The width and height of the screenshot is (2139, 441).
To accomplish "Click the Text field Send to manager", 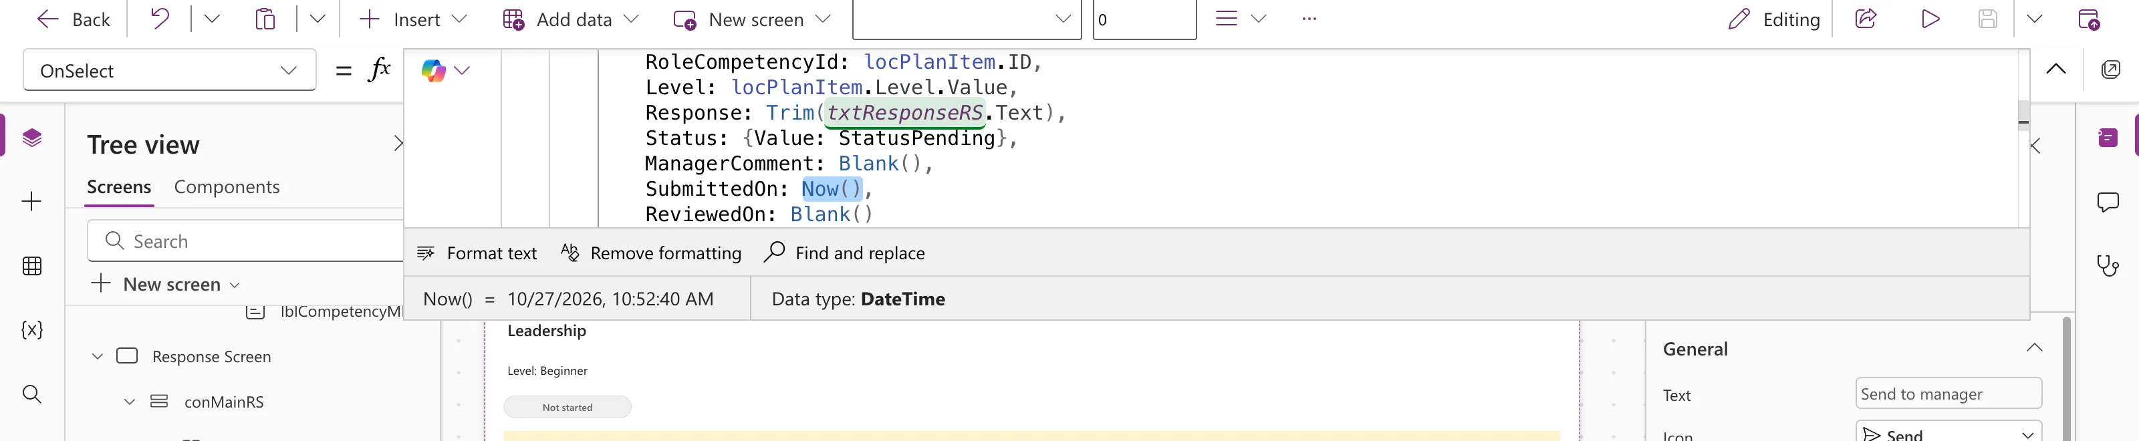I will pos(1948,394).
